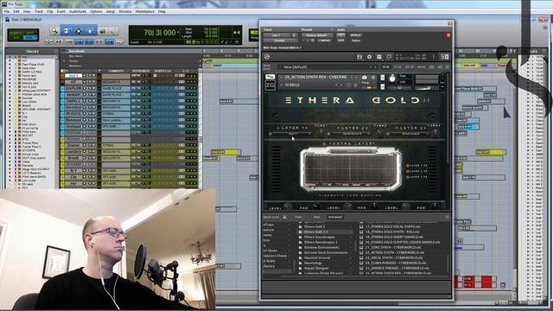Viewport: 553px width, 311px height.
Task: Click the Quick-Load lock icon
Action: pos(285,217)
